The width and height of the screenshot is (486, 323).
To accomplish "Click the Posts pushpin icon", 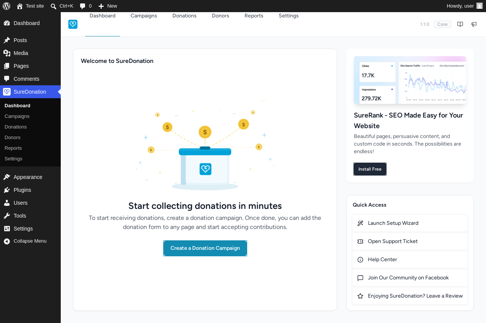I will point(7,40).
